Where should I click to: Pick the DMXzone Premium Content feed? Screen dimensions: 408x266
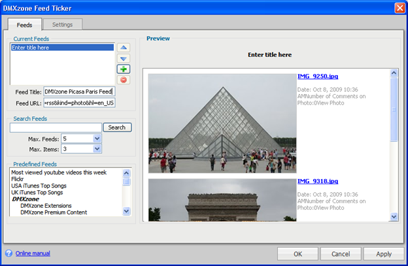tap(54, 212)
